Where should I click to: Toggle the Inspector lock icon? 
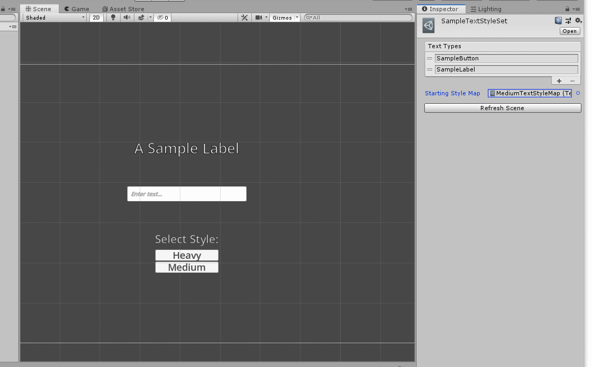(567, 8)
